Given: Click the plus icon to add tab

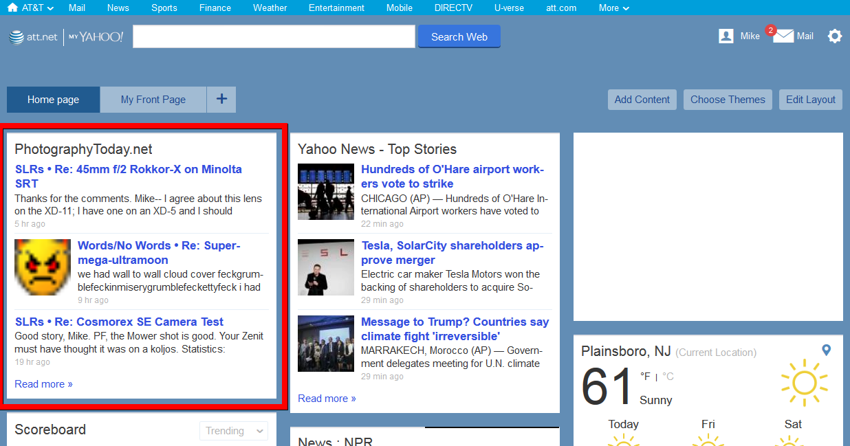Looking at the screenshot, I should 221,100.
